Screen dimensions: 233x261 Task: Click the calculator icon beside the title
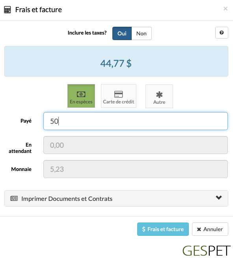pyautogui.click(x=7, y=10)
